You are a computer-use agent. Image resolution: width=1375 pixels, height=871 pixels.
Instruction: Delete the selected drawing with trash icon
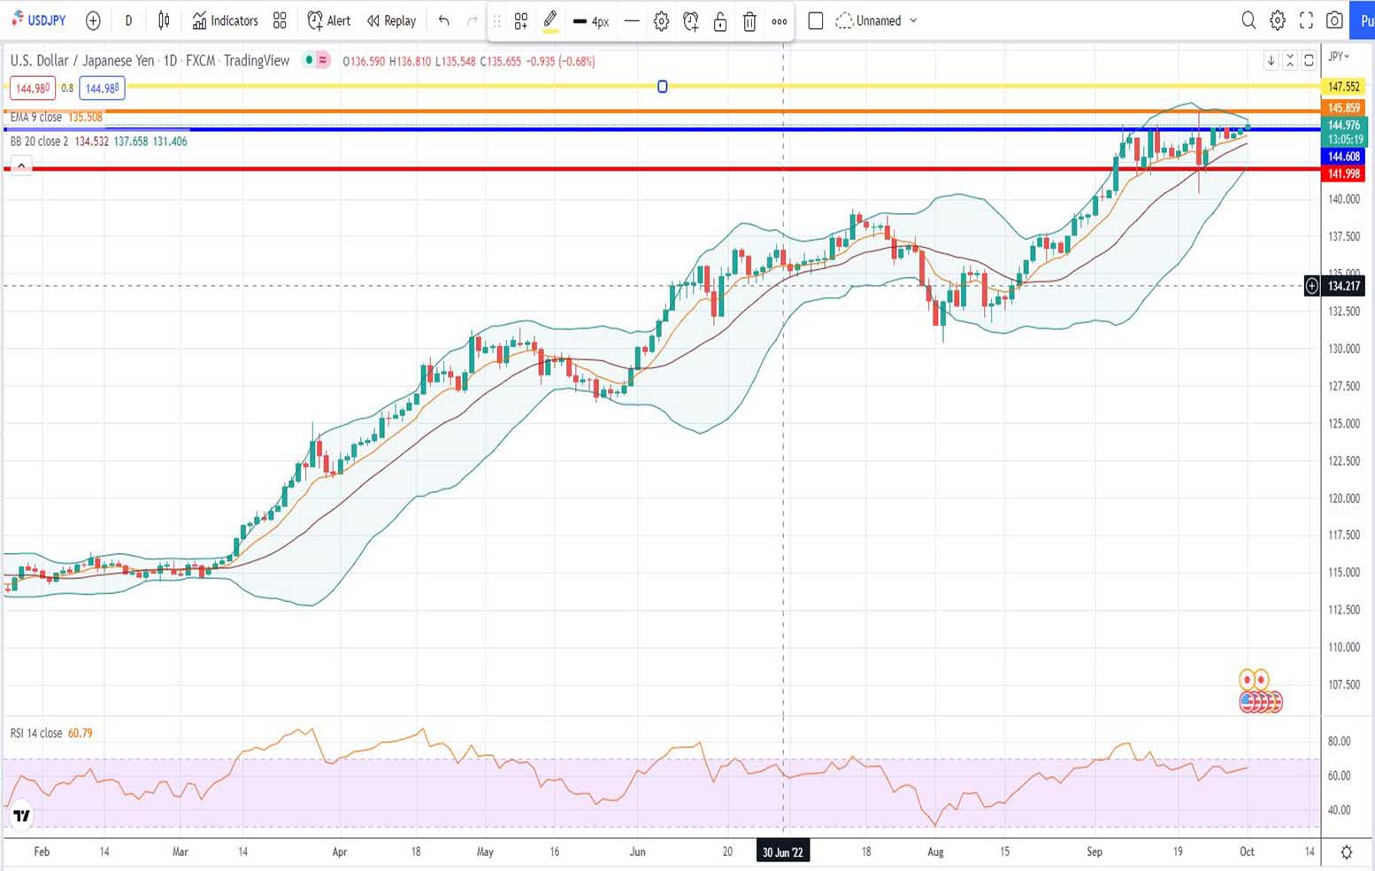pyautogui.click(x=749, y=21)
